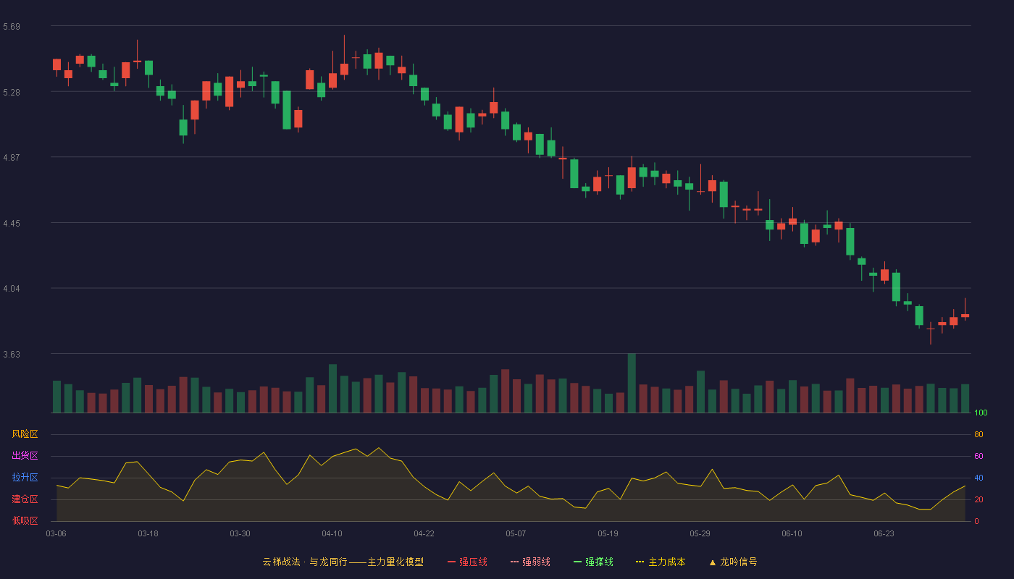Toggle the 主力成本 legend series

pos(661,562)
